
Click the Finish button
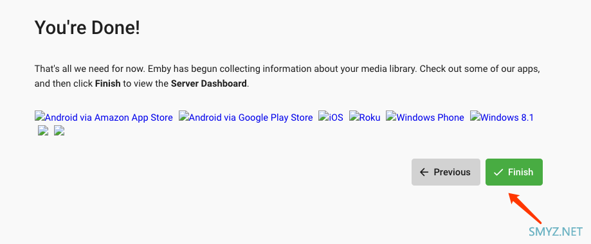pos(514,172)
